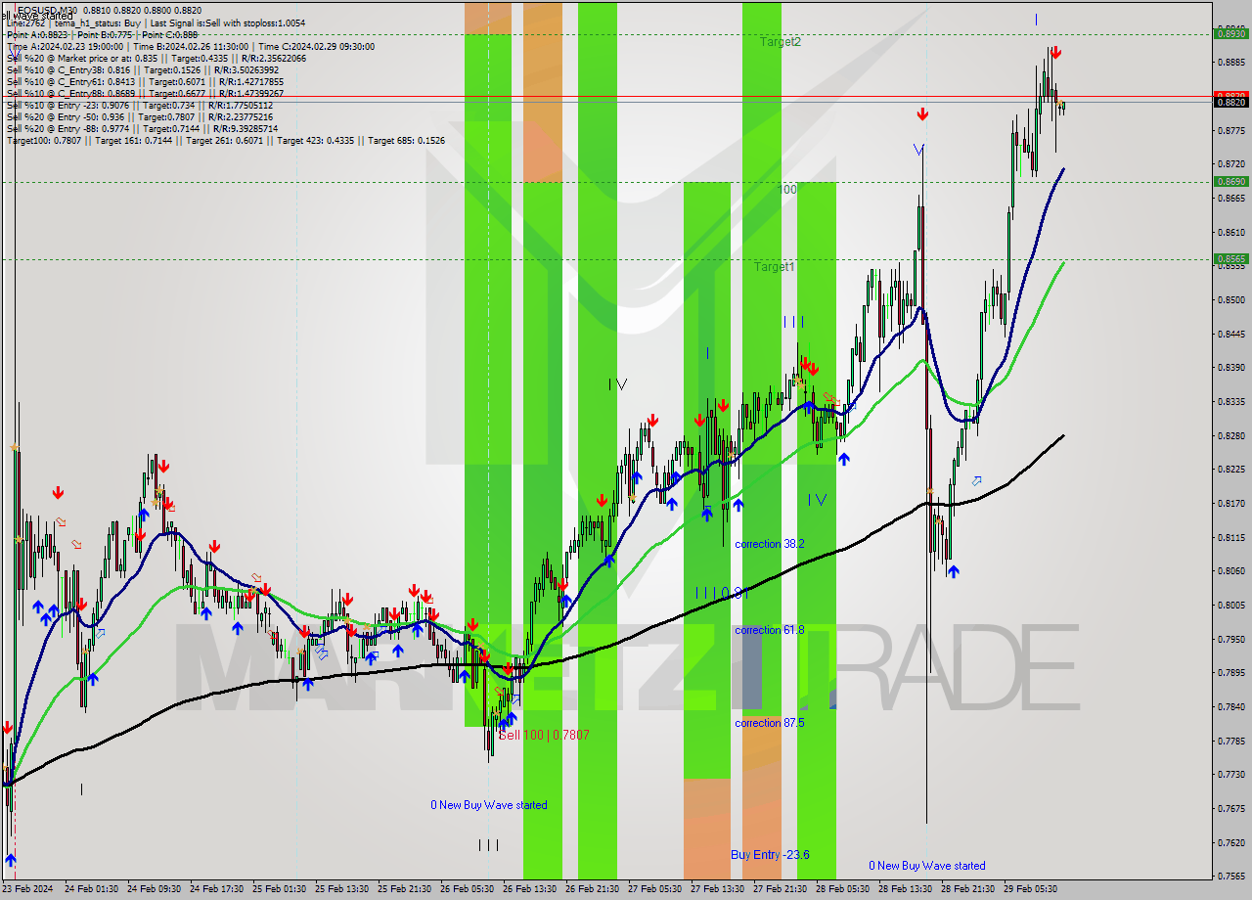
Task: Click the 0.8500 price axis value
Action: point(1230,300)
